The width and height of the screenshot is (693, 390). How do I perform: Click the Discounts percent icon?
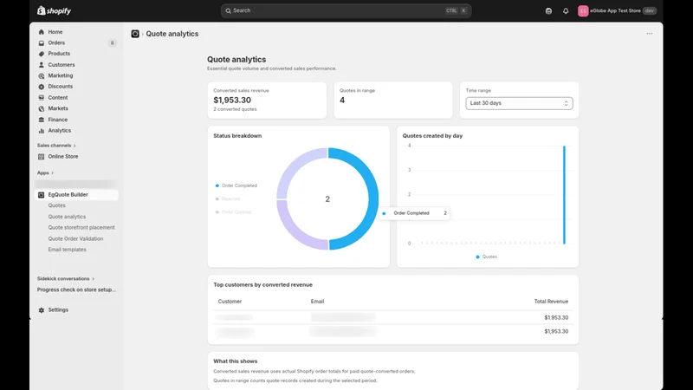point(41,87)
